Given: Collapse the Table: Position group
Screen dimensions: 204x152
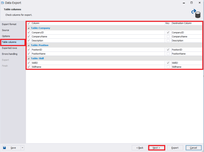Looking at the screenshot, I should [x=28, y=45].
